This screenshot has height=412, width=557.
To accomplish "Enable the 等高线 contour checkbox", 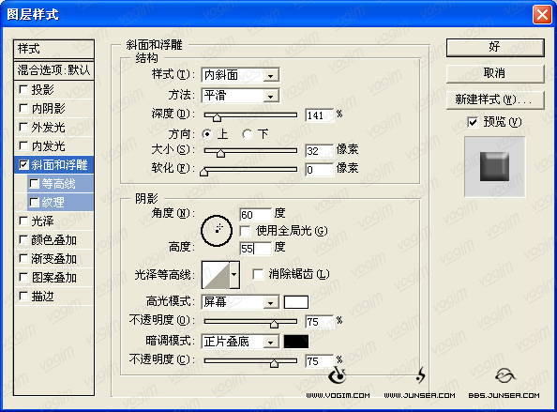I will (x=34, y=183).
